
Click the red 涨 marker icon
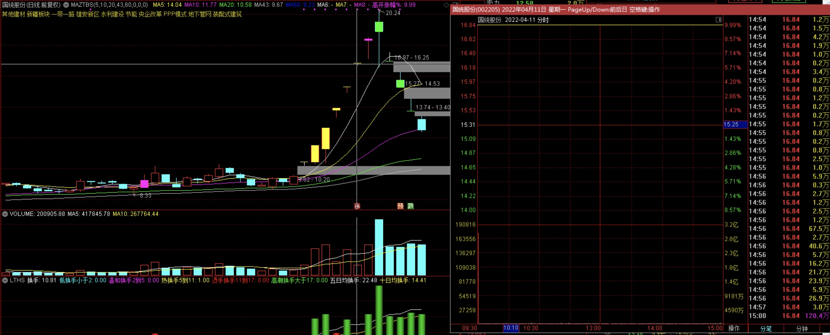click(x=357, y=206)
